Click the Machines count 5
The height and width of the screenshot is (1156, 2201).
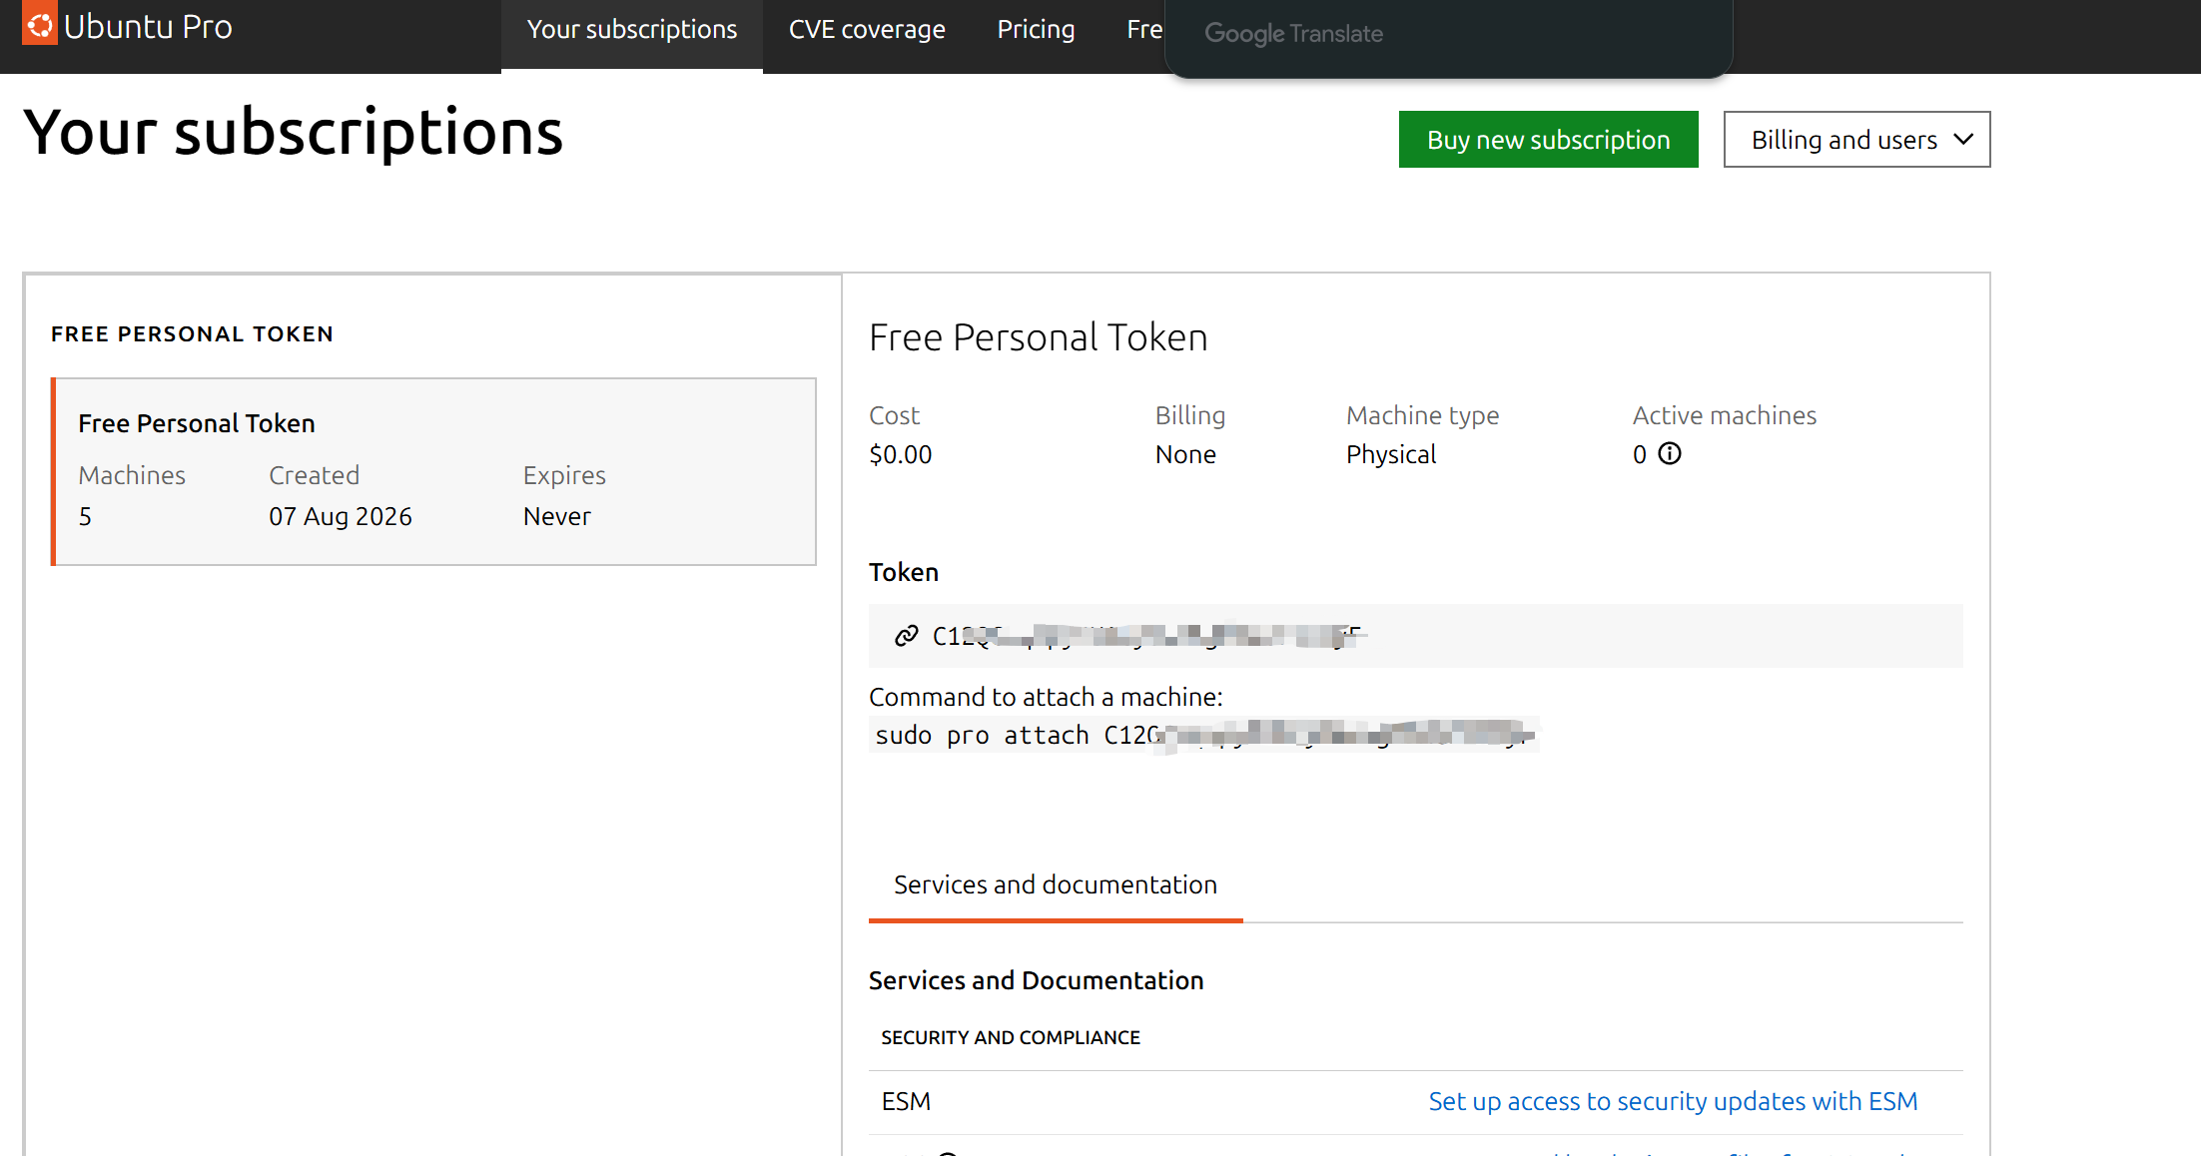click(85, 517)
